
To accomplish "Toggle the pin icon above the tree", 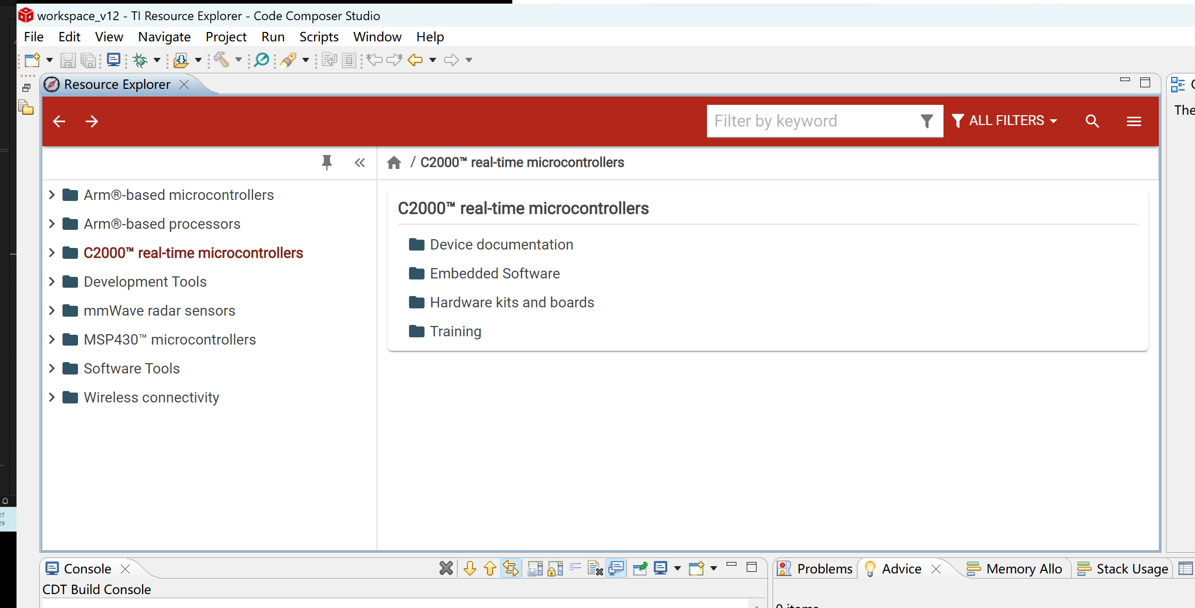I will click(326, 163).
